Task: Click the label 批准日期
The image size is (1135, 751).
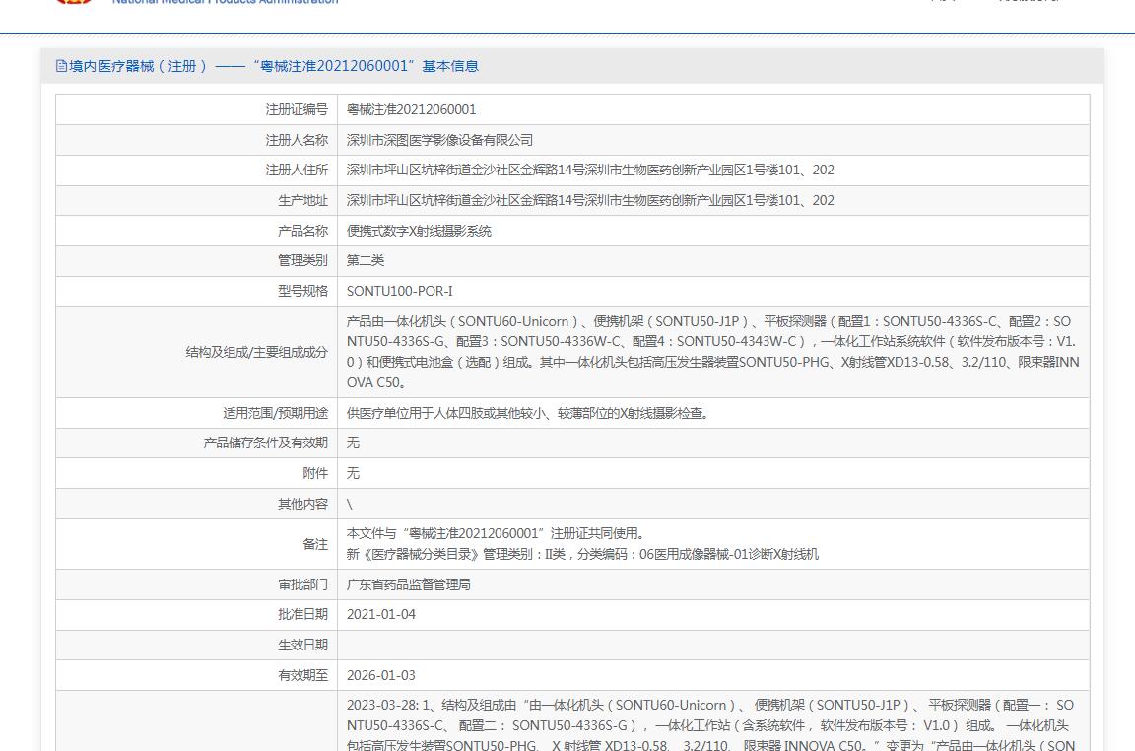Action: point(302,614)
